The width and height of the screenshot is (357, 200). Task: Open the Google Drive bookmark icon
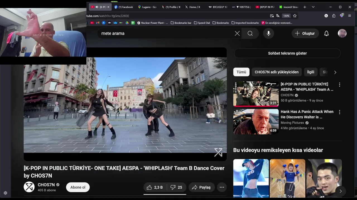pos(127,23)
